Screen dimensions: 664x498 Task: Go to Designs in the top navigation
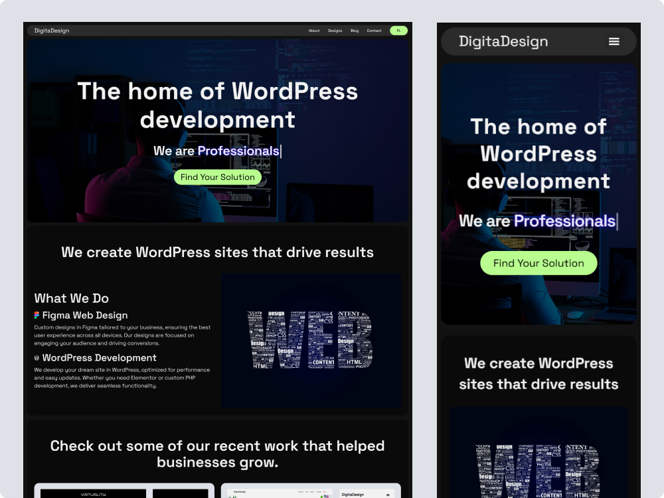[x=335, y=31]
